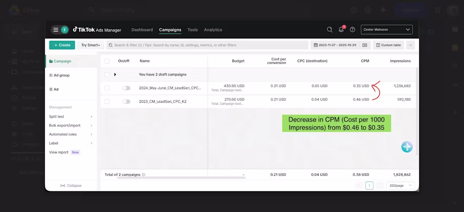Click the green E account avatar

[65, 30]
